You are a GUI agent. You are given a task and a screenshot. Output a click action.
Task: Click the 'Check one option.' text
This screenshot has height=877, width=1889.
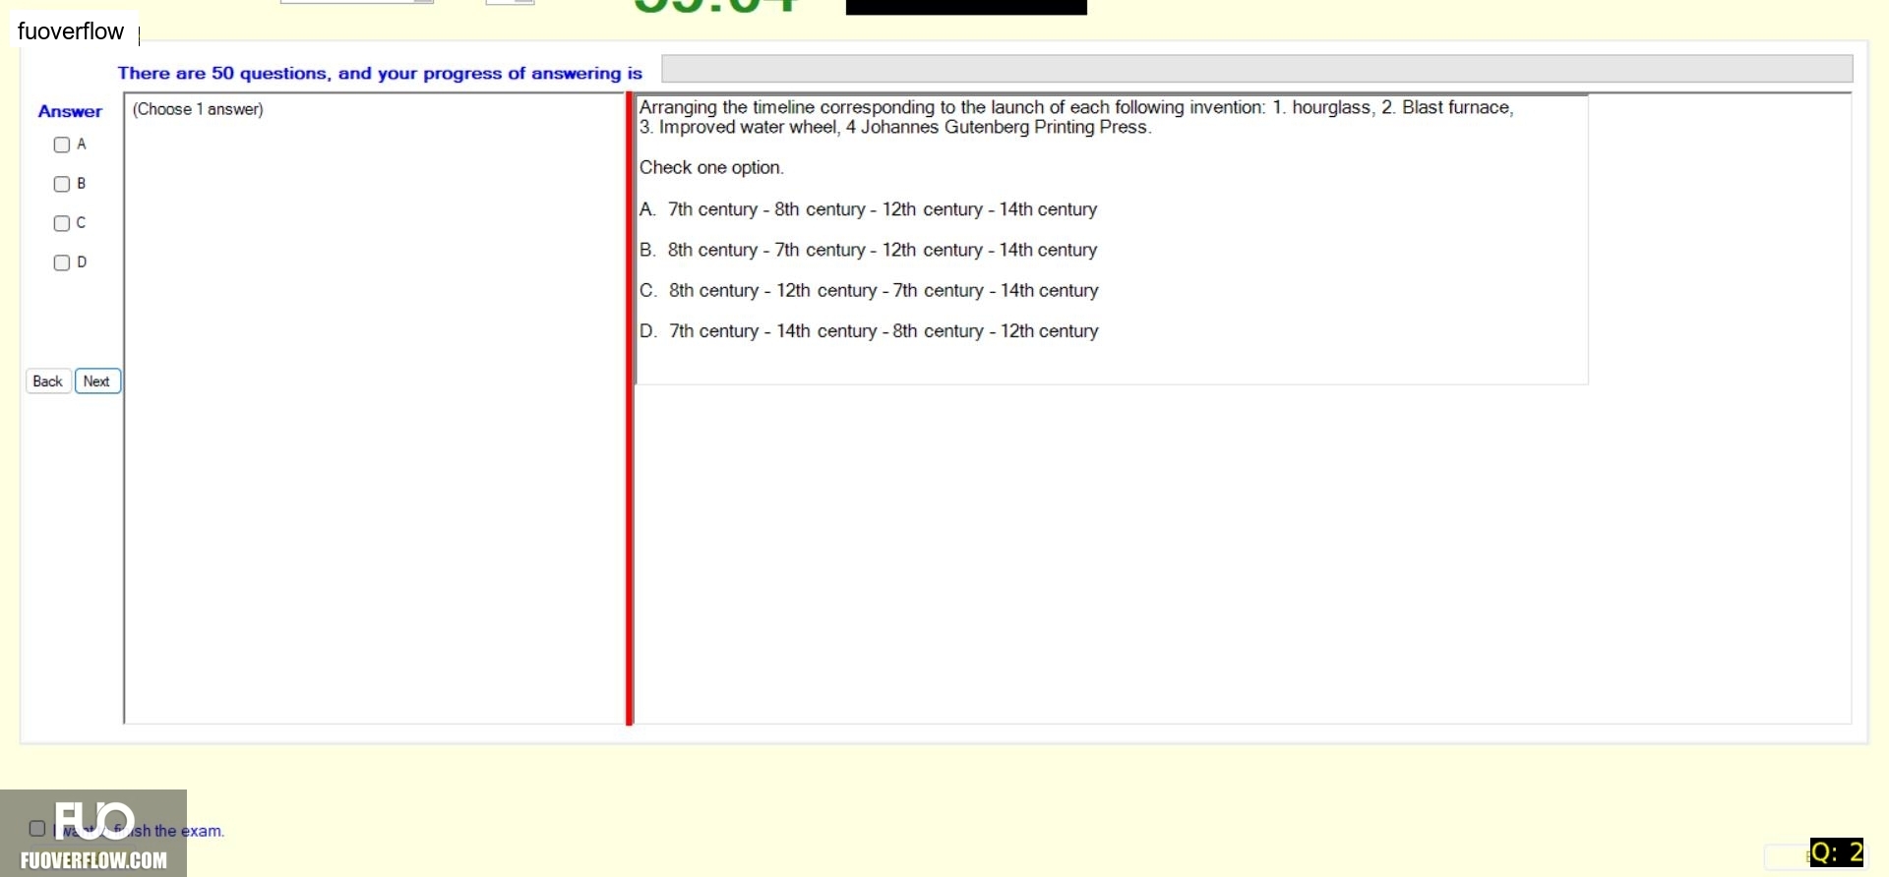click(711, 168)
